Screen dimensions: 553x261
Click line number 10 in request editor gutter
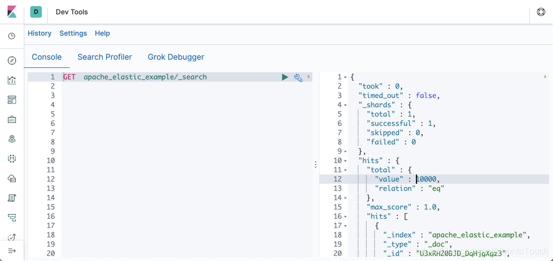51,161
